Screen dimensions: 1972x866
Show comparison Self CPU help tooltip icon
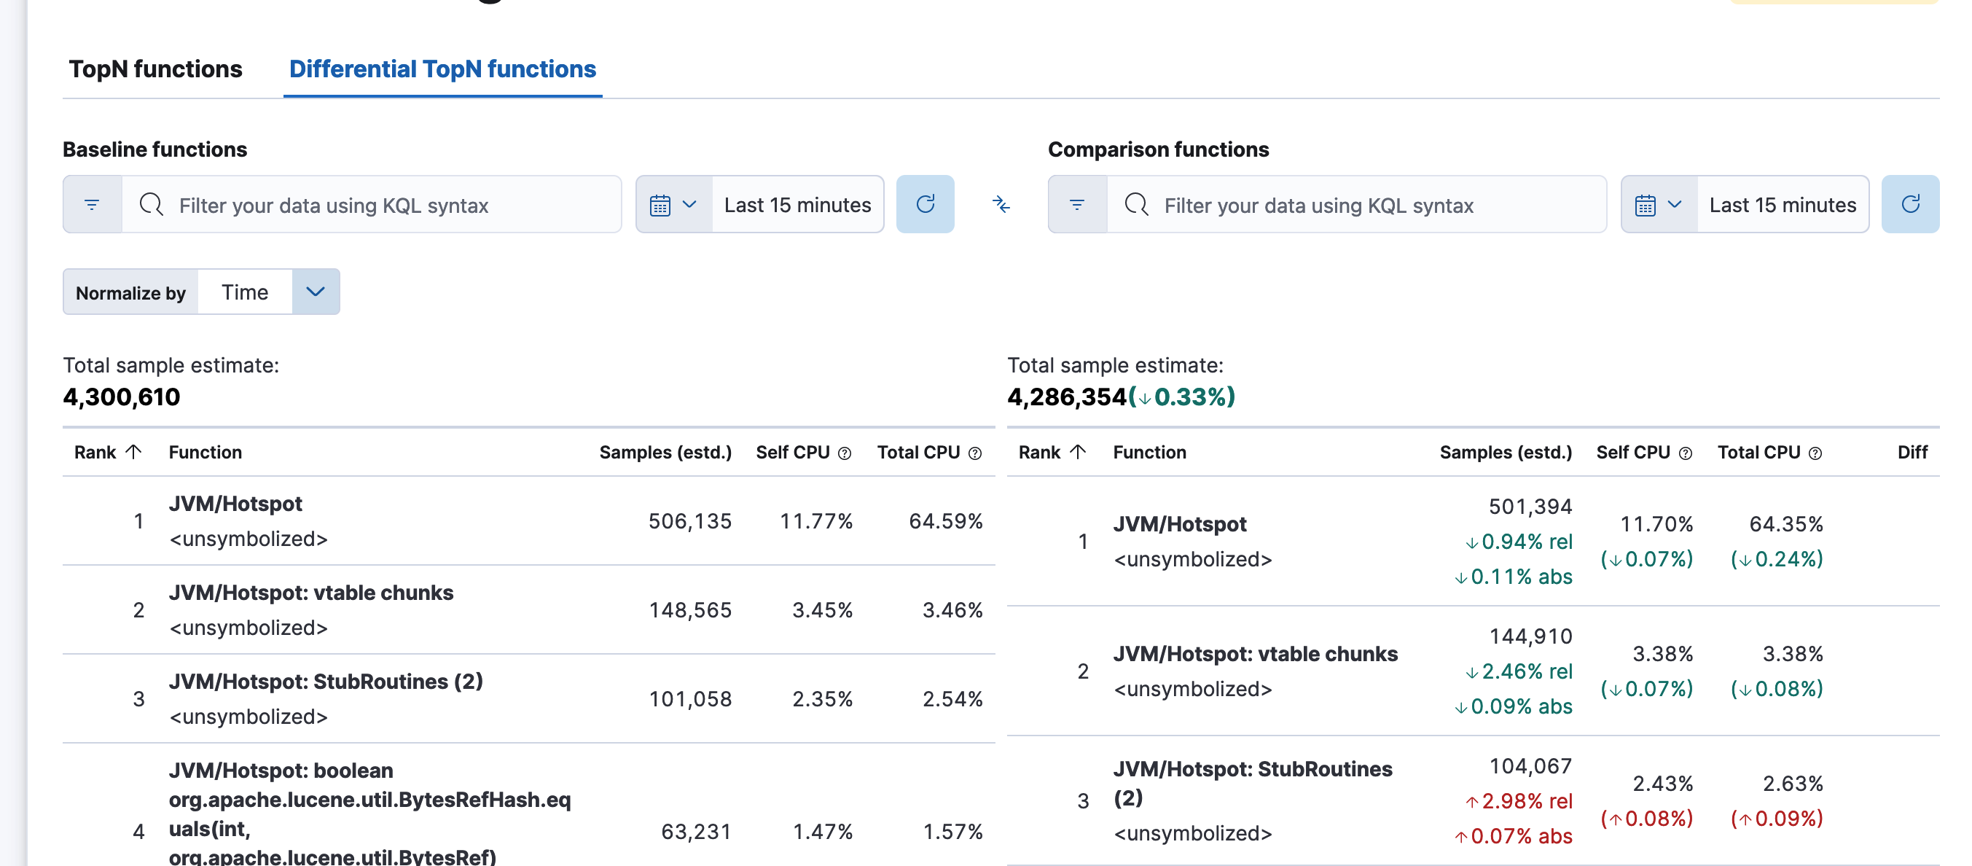[1685, 453]
